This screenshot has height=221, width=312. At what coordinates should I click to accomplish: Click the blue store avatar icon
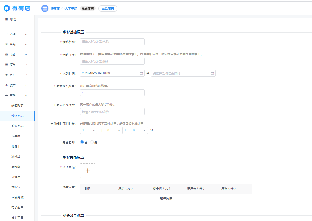pos(45,8)
